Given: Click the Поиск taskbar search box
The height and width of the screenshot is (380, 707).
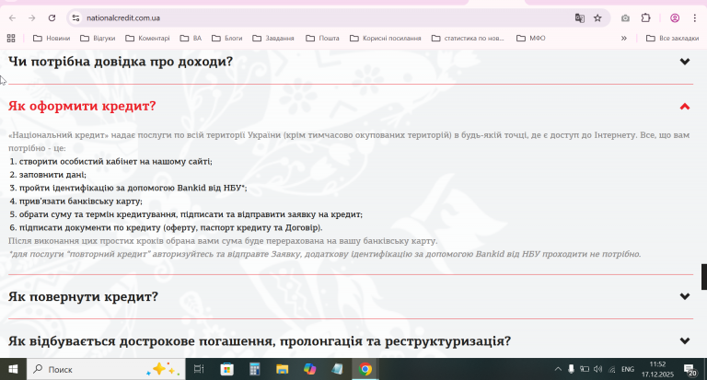Looking at the screenshot, I should (106, 369).
